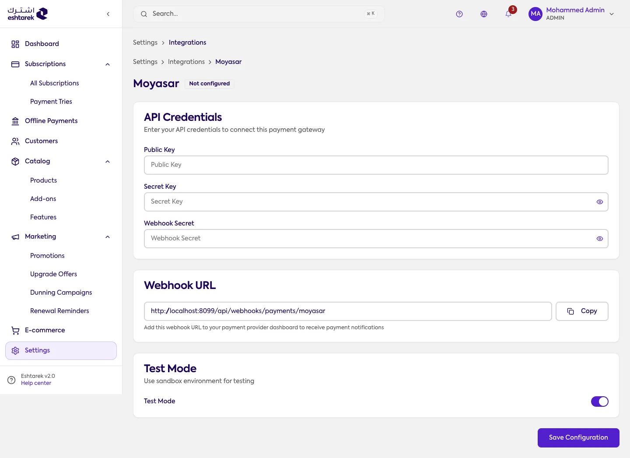Viewport: 630px width, 458px height.
Task: Click the Offline Payments bank icon
Action: 15,121
